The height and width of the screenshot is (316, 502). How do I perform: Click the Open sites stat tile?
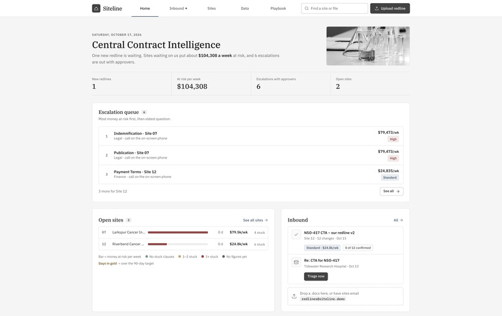point(370,83)
